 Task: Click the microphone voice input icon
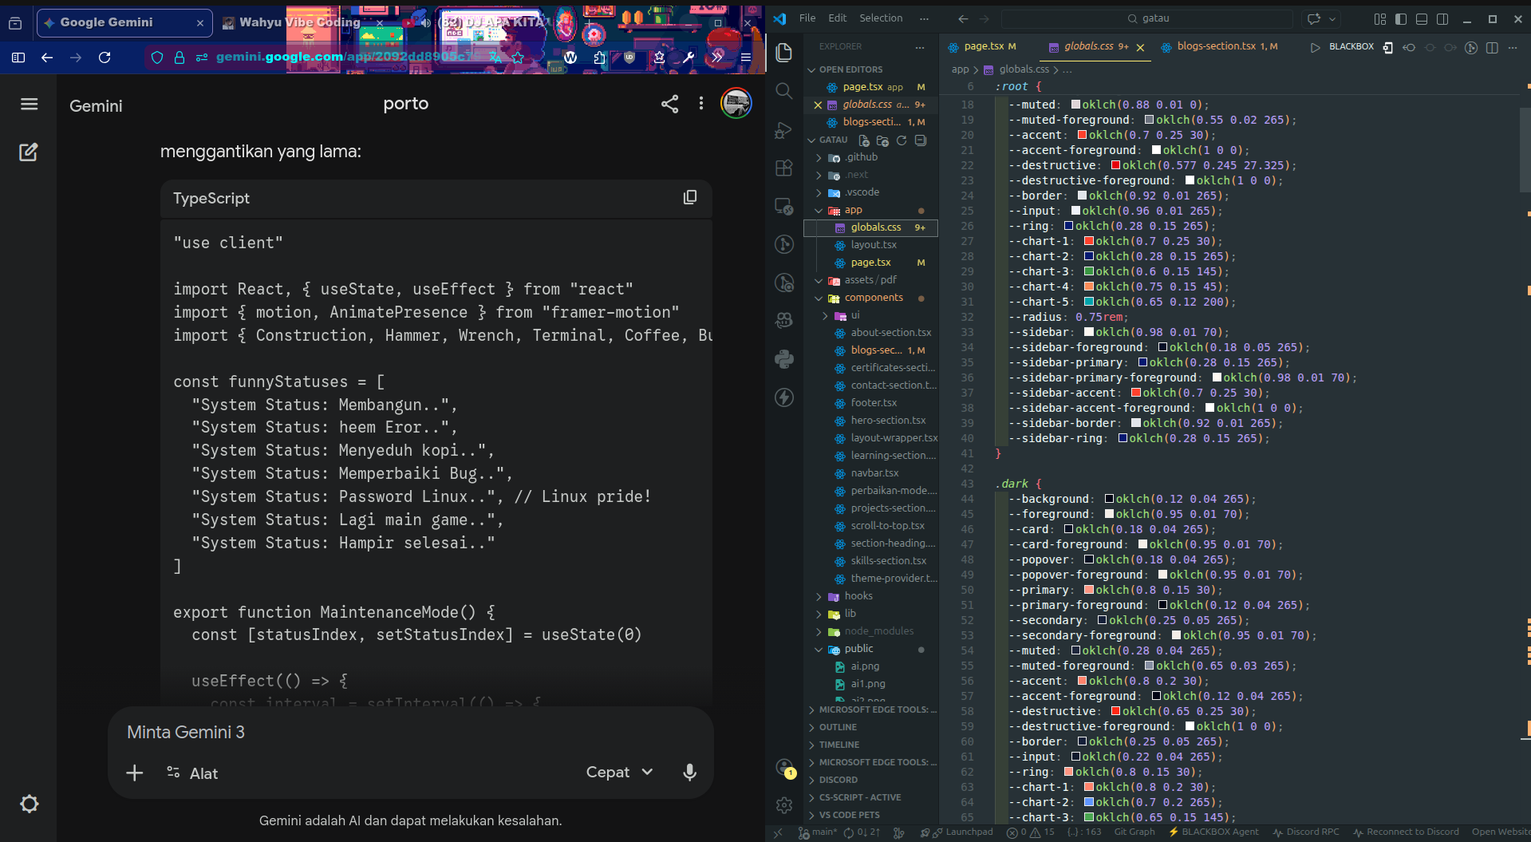point(689,772)
